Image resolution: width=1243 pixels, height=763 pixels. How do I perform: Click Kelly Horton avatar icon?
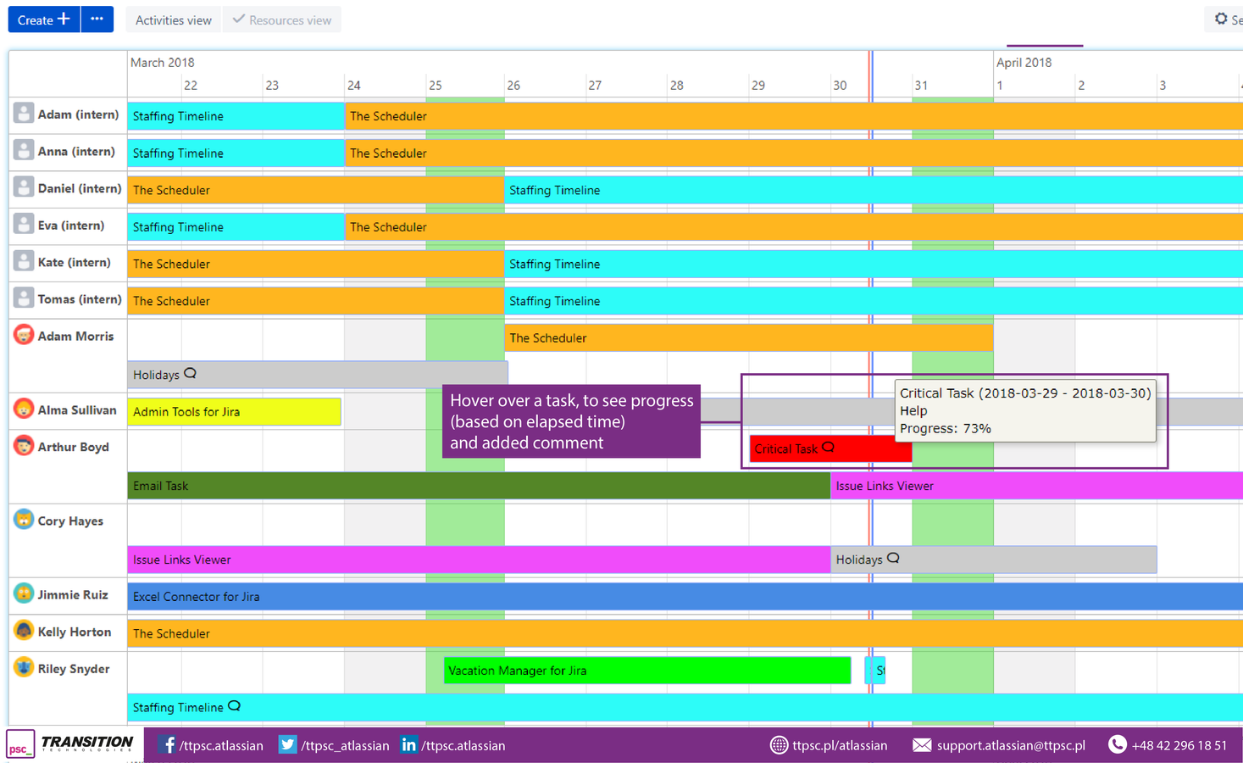coord(24,631)
